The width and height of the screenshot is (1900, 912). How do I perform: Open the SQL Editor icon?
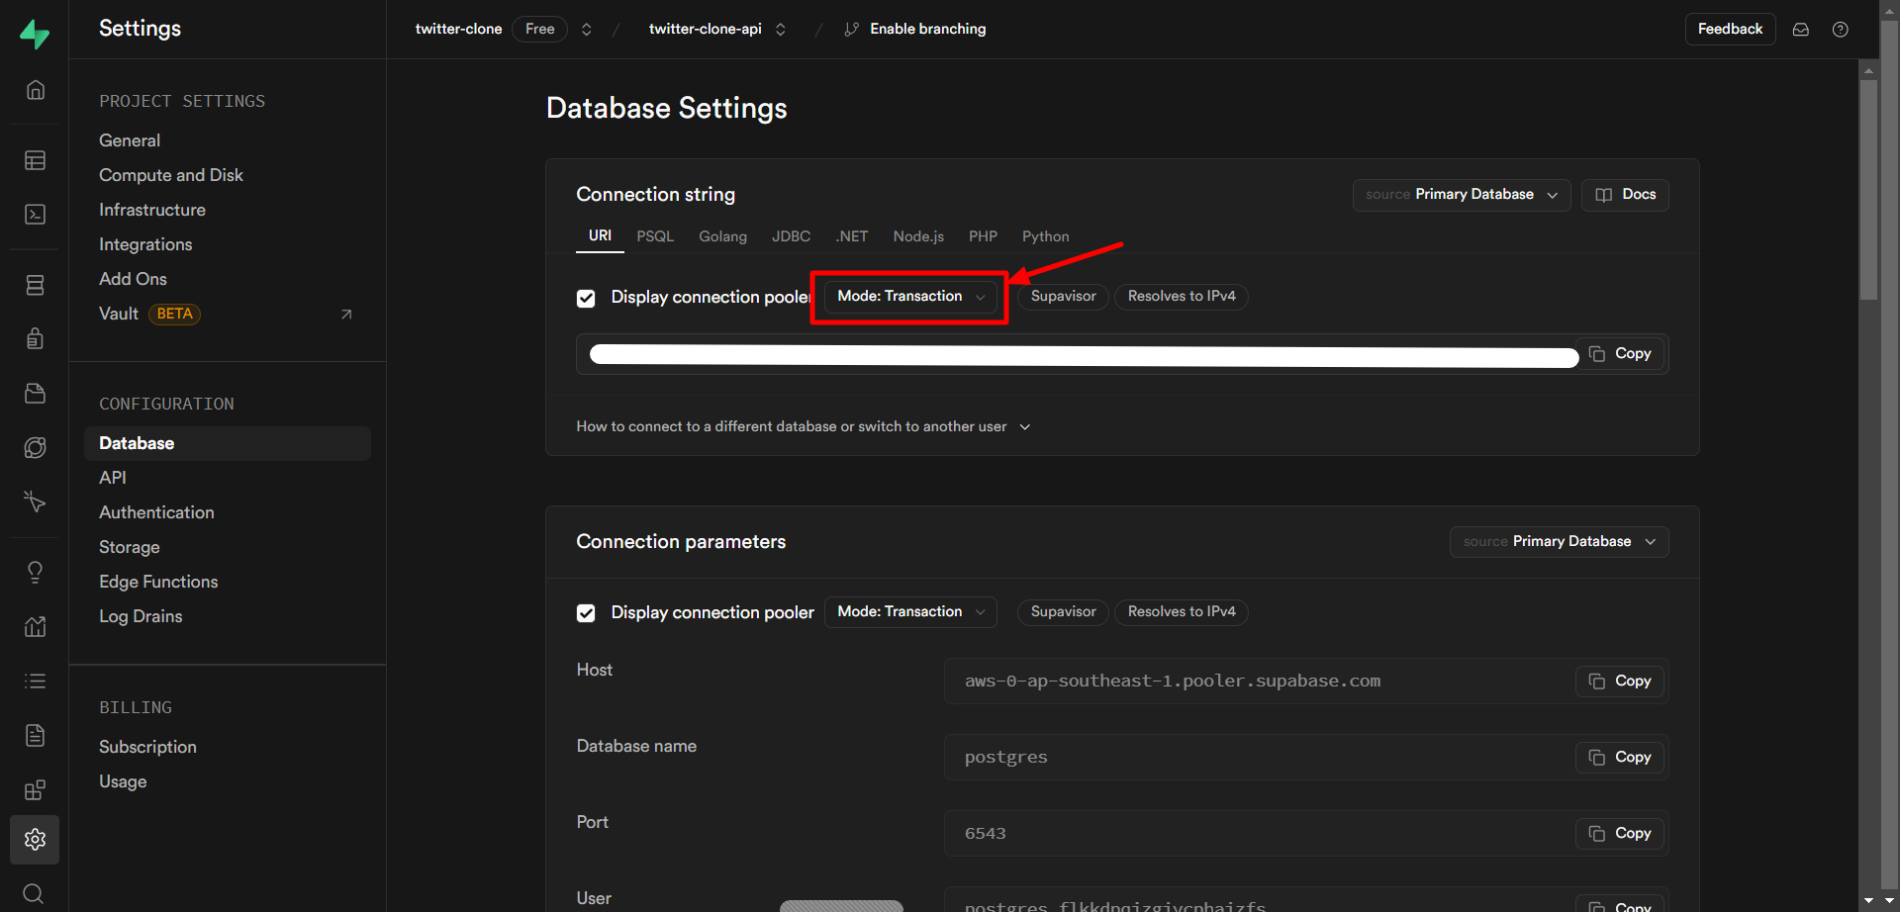click(35, 215)
